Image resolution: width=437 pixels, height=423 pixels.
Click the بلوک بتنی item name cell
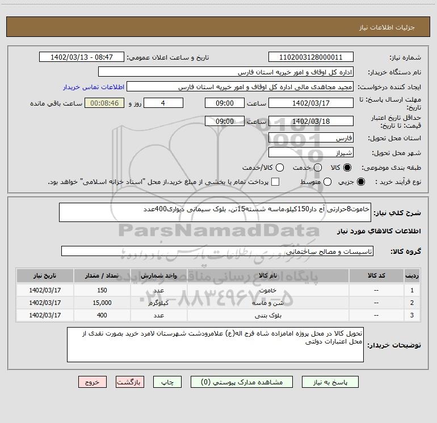(268, 315)
